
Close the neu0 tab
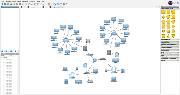pos(26,7)
